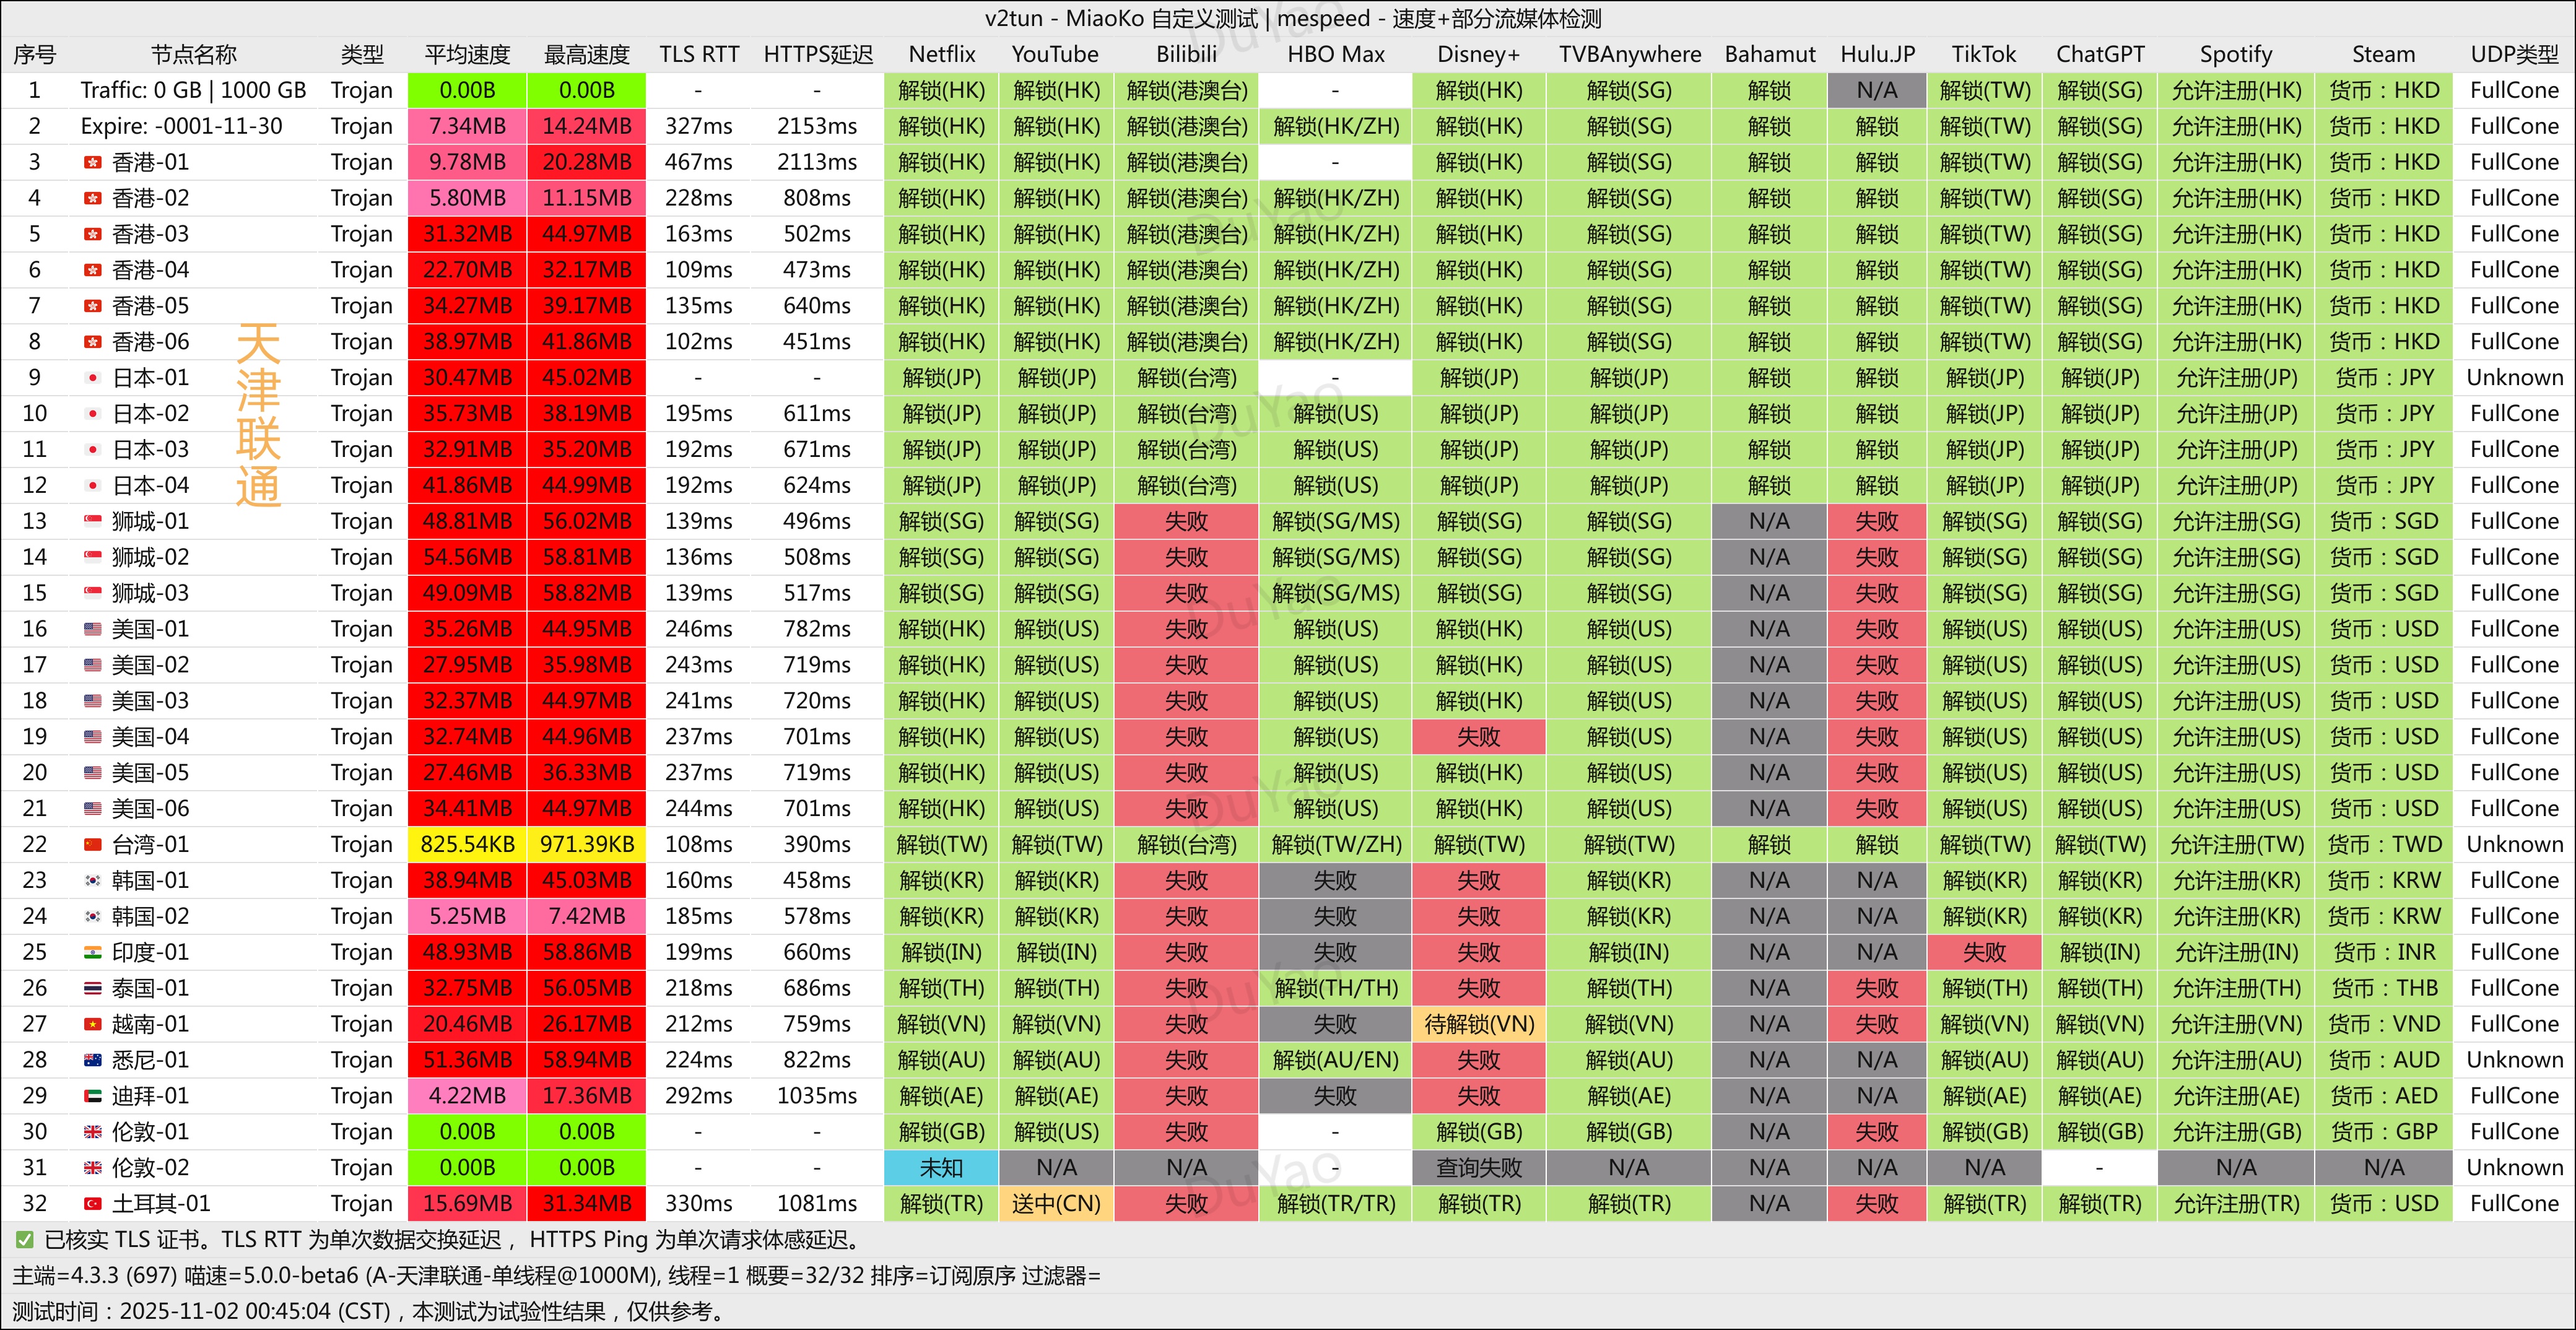Click the 送中(CN) YouTube cell

click(x=1056, y=1203)
